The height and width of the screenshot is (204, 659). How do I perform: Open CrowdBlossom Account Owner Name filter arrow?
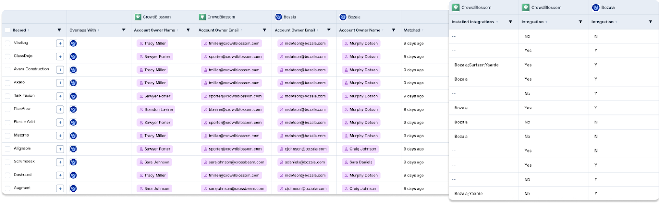tap(188, 30)
